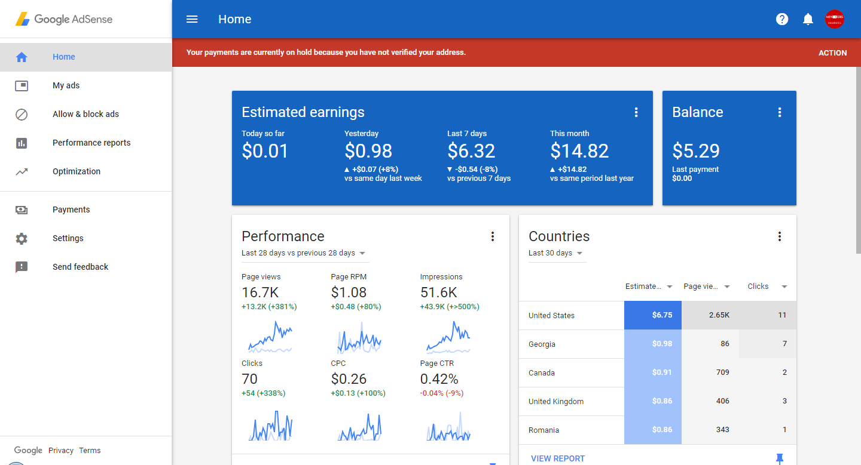The image size is (861, 465).
Task: Open Performance card more options
Action: pos(492,236)
